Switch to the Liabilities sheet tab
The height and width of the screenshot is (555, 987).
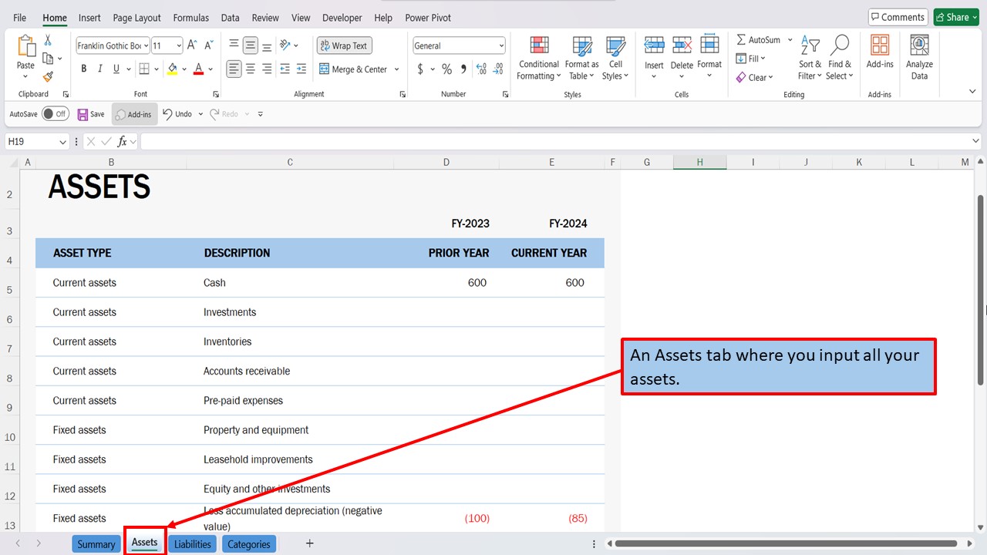193,544
